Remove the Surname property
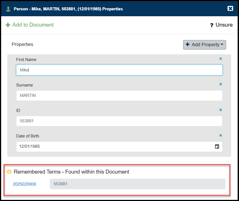 pos(221,84)
